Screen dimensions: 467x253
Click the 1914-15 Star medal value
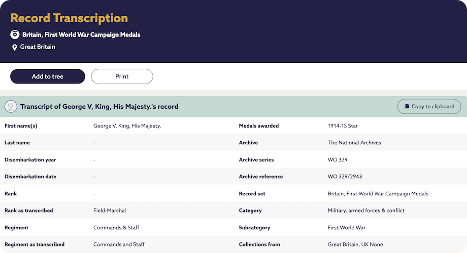[x=343, y=125]
